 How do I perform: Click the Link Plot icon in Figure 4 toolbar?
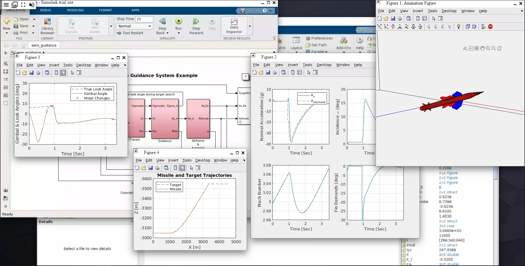click(x=166, y=168)
